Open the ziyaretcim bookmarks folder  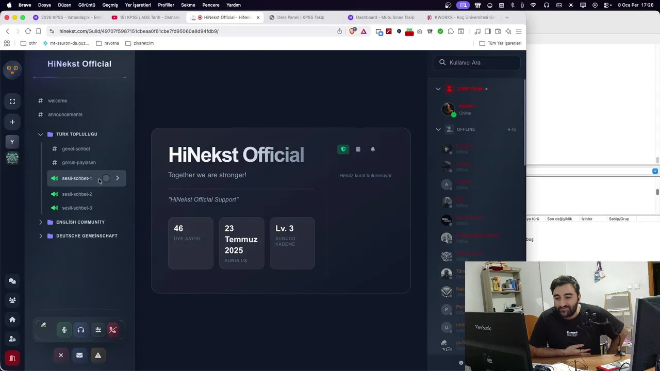(140, 43)
